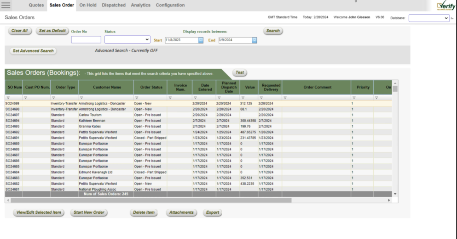Screen dimensions: 457x239
Task: Focus the Order No input field
Action: pos(86,40)
